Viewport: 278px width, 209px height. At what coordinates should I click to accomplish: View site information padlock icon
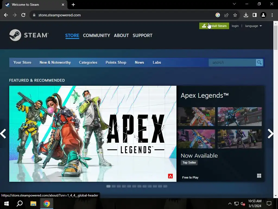(x=34, y=15)
